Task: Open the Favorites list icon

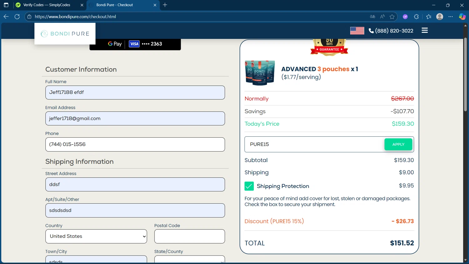Action: (429, 17)
